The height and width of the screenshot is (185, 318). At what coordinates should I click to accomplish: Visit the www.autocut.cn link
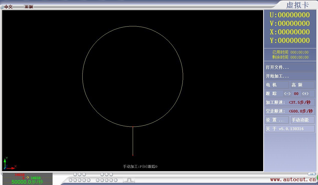293,179
